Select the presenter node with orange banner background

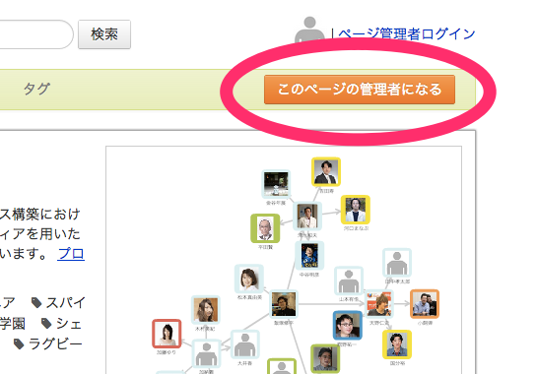coord(379,304)
